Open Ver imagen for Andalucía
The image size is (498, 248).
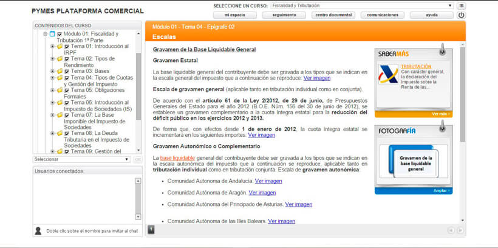[x=268, y=181]
